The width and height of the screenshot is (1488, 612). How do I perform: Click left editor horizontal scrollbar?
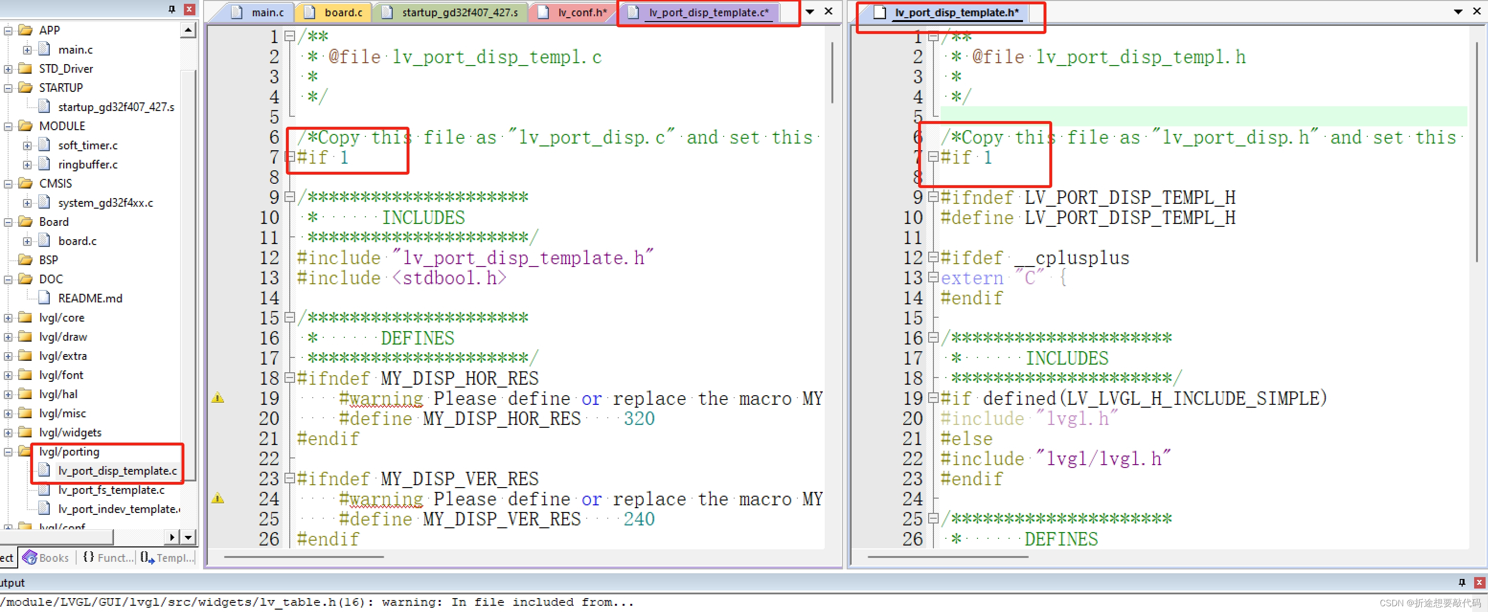[x=304, y=557]
